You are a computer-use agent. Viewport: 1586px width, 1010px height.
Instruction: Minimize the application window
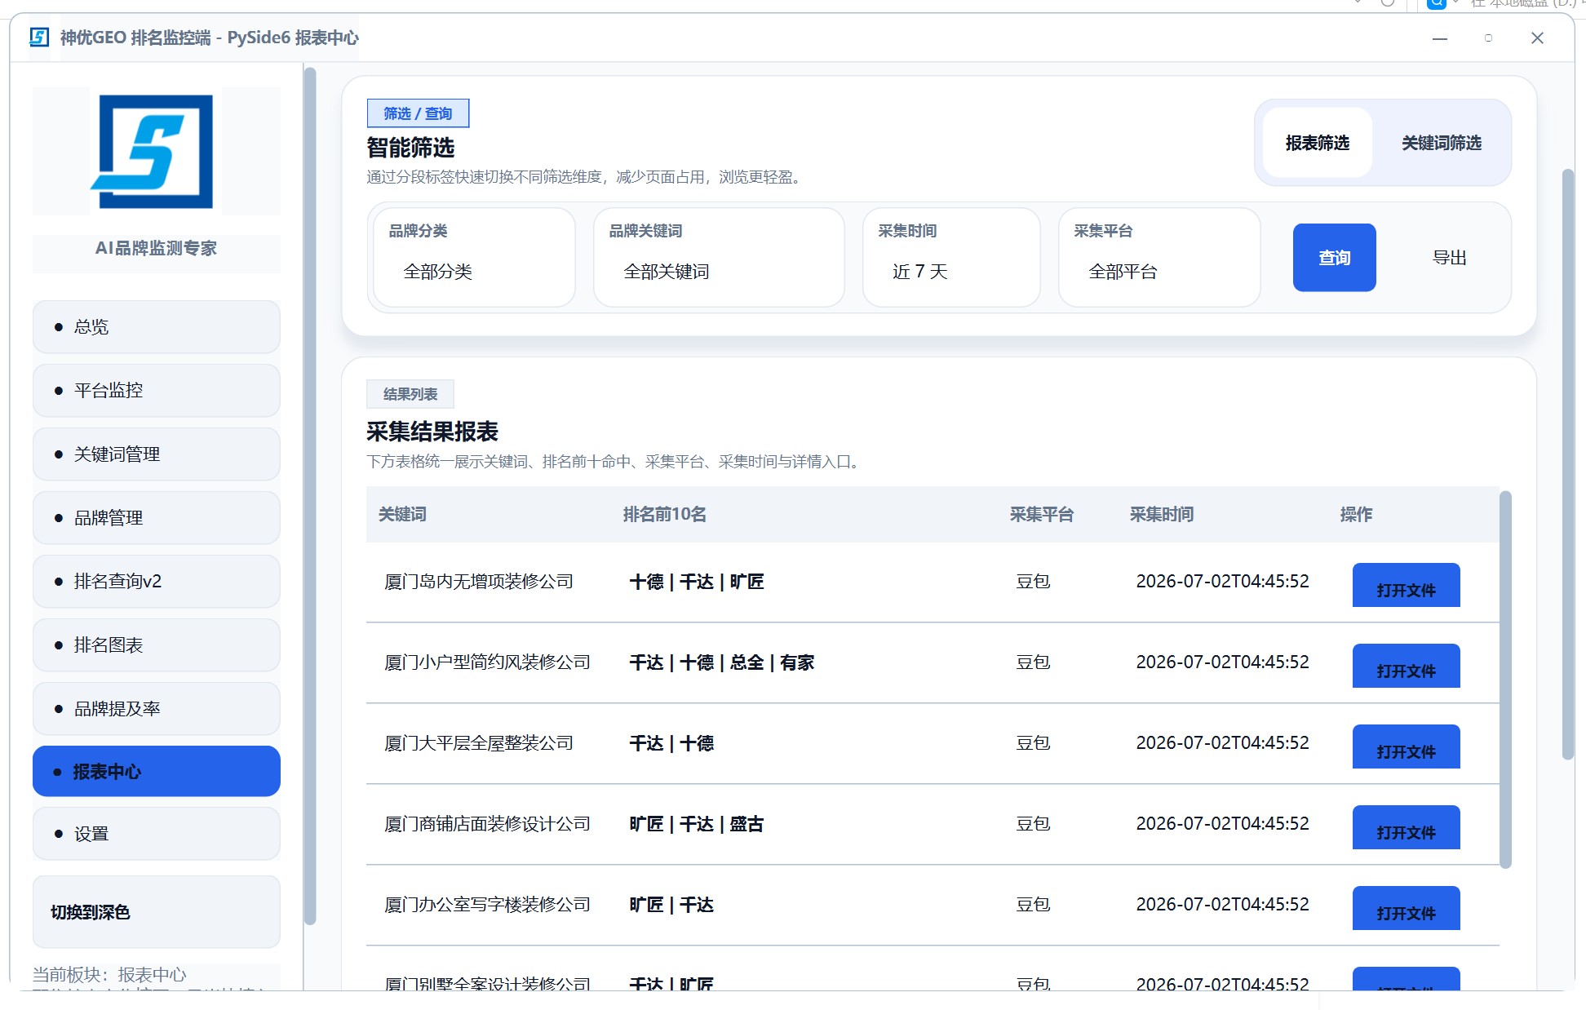click(x=1440, y=38)
